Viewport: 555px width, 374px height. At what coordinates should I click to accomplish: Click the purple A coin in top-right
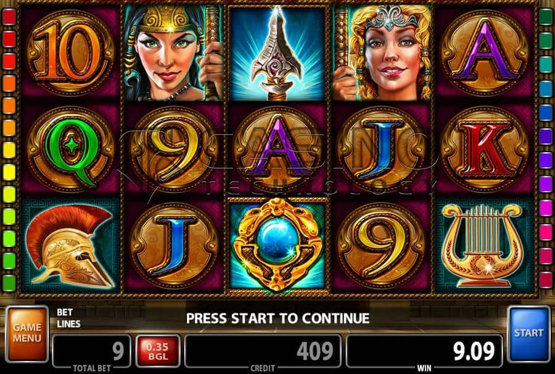484,53
